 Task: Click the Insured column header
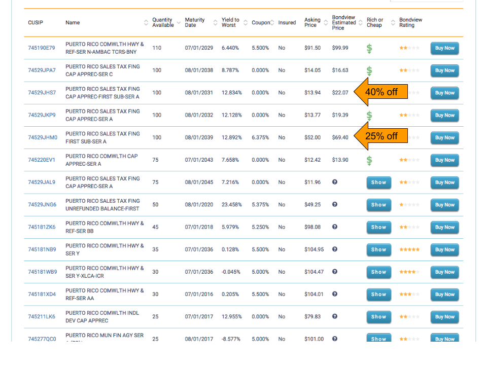click(x=287, y=23)
